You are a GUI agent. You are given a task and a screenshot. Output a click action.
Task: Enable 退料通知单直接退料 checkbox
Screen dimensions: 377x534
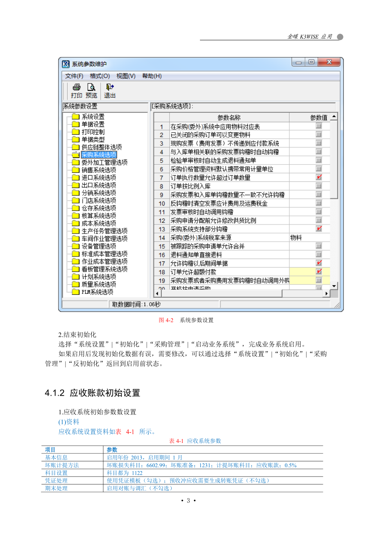click(x=319, y=254)
